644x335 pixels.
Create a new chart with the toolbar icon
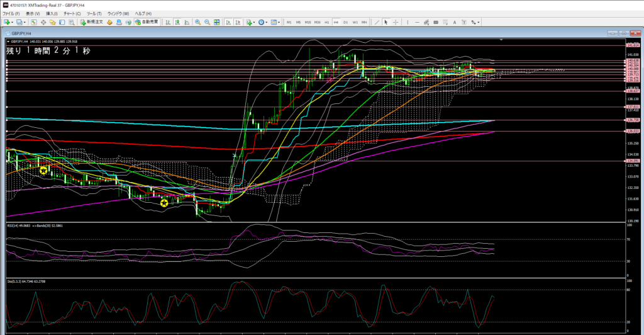pyautogui.click(x=6, y=22)
